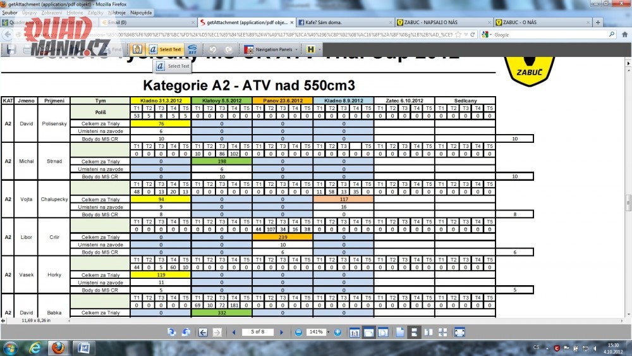
Task: Zoom in with the blue plus button
Action: tap(337, 332)
